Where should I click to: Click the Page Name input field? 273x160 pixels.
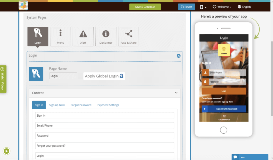coord(63,76)
